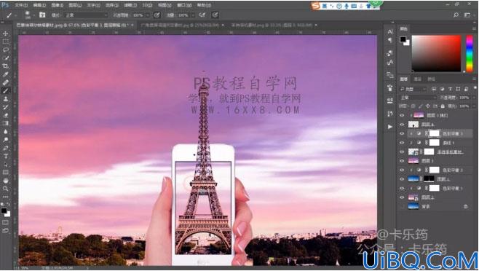Toggle visibility of 色彩平衡 2 layer
Viewport: 479px width, 271px height.
click(x=402, y=170)
